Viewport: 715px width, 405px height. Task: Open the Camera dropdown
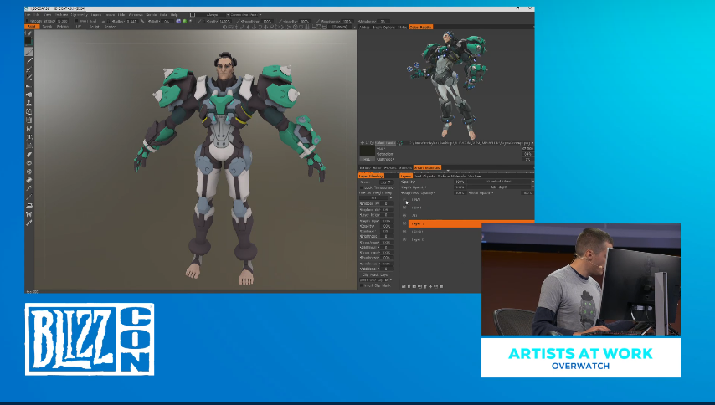point(342,27)
